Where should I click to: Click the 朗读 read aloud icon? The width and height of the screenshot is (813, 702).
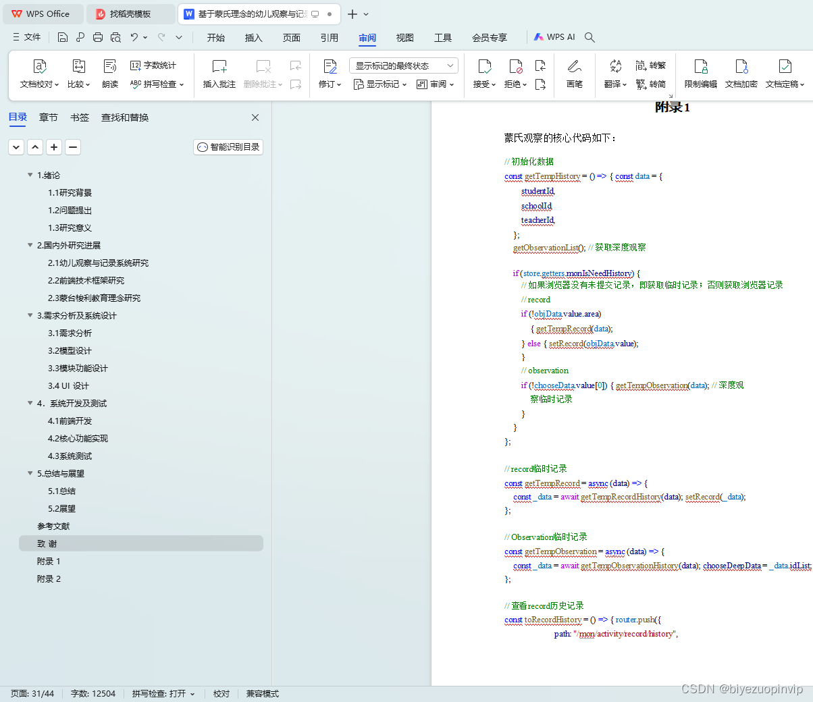tap(110, 66)
